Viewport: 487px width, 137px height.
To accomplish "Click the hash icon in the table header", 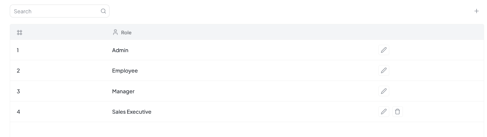I will click(x=20, y=32).
